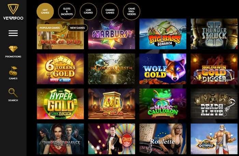Open Promotions via the diamond icon
Screen dimensions: 239x156
[x=13, y=49]
